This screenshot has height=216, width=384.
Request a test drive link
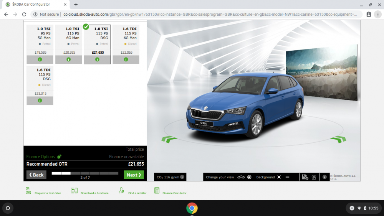point(48,193)
